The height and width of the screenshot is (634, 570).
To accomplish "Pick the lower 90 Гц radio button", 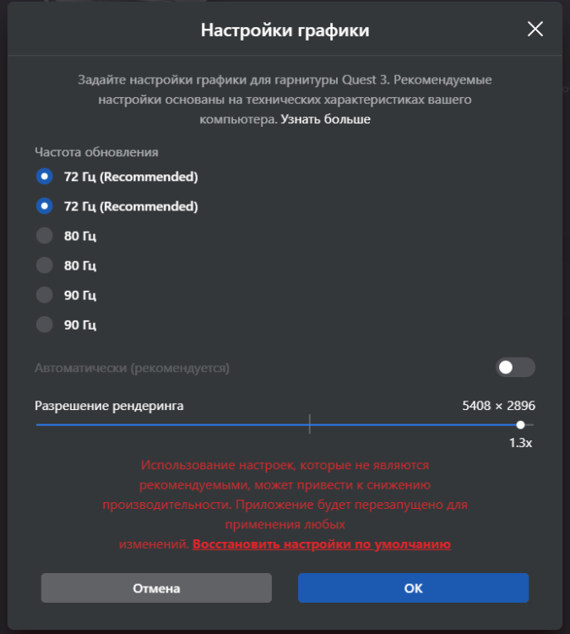I will pyautogui.click(x=45, y=325).
